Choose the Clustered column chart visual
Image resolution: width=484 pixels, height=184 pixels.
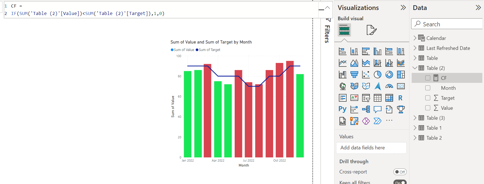378,51
